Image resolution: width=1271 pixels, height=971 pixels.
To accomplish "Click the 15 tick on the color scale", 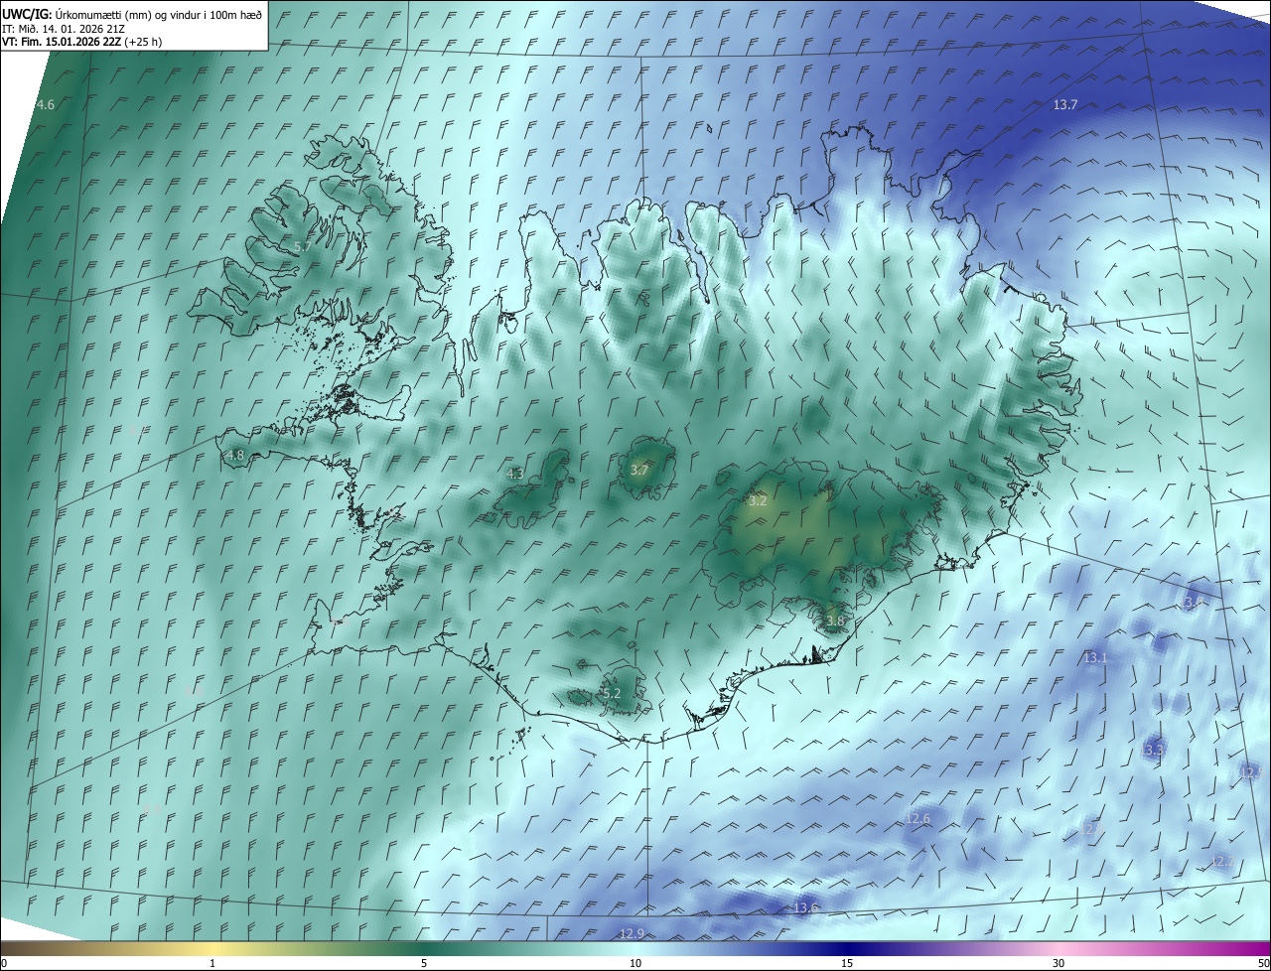I will (847, 963).
